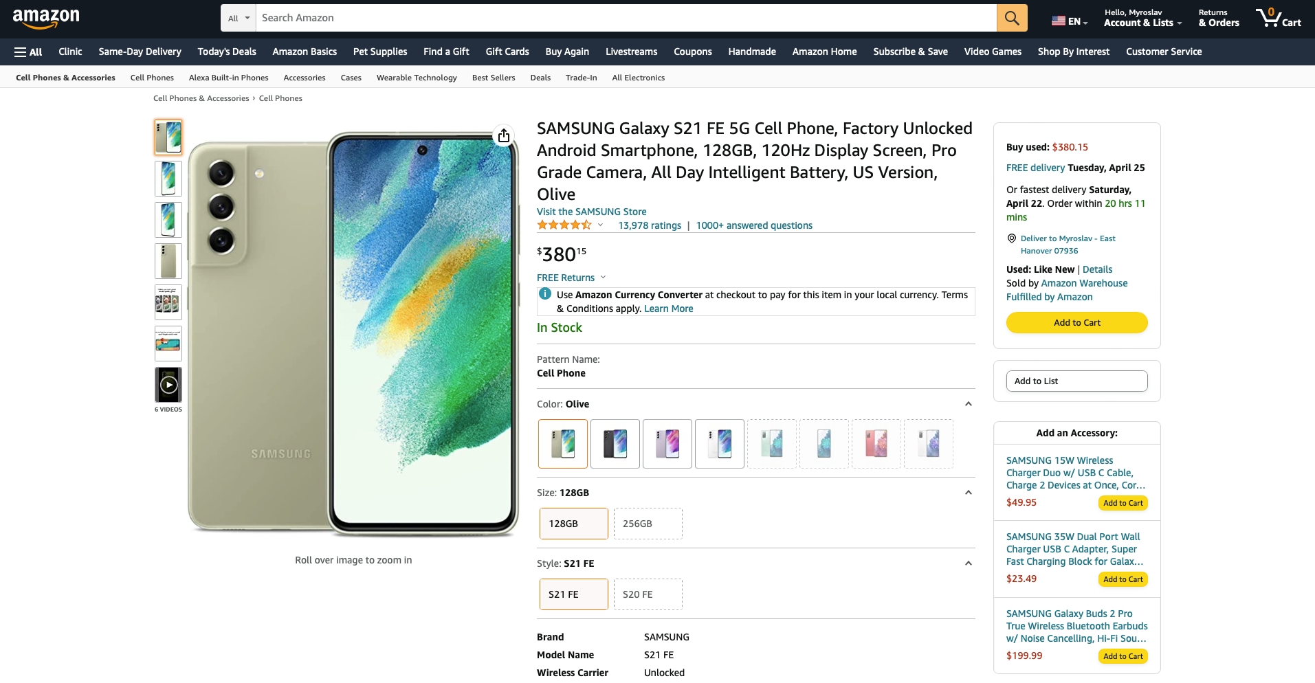1315x683 pixels.
Task: Select the 128GB size option
Action: coord(573,524)
